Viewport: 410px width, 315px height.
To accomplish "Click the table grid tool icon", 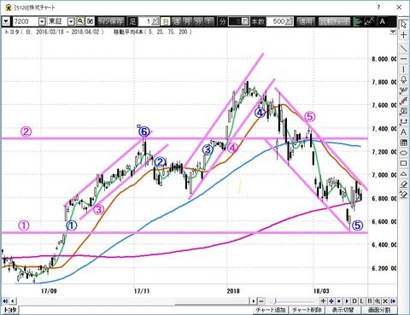I will pos(403,143).
